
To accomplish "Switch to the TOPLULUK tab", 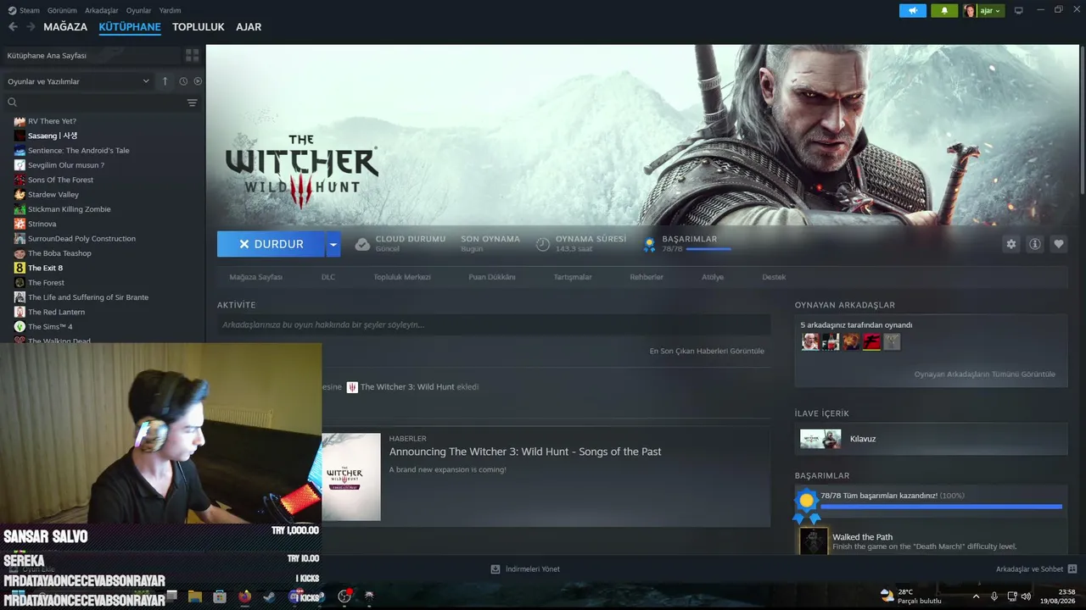I will 199,27.
